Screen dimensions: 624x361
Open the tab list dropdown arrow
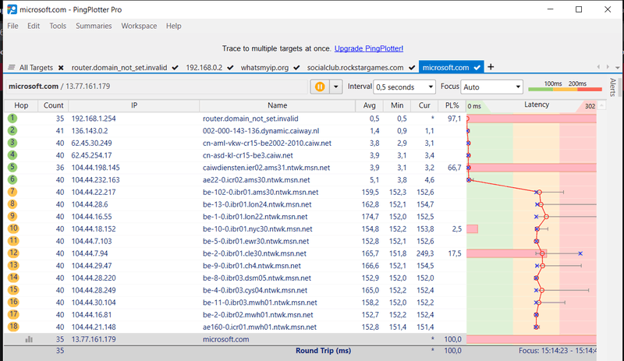pos(617,67)
